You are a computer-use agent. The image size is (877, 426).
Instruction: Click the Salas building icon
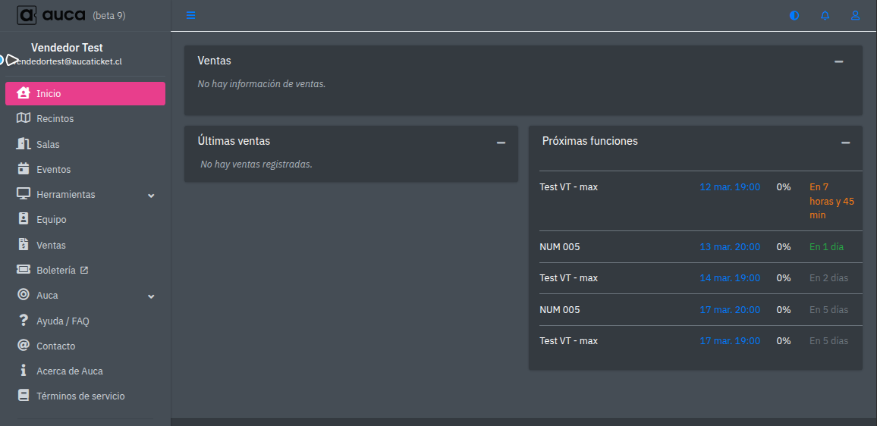coord(23,144)
